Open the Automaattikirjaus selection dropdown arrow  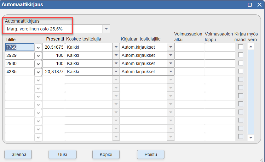(106, 29)
